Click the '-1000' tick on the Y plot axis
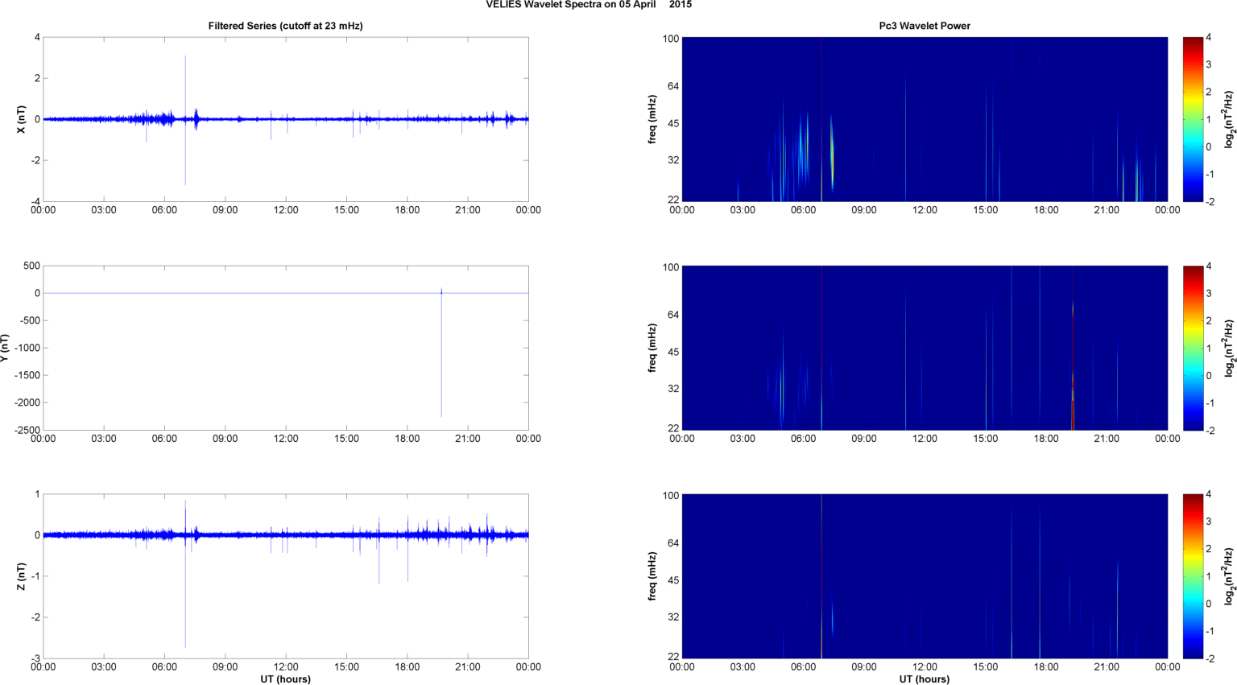 (x=27, y=348)
